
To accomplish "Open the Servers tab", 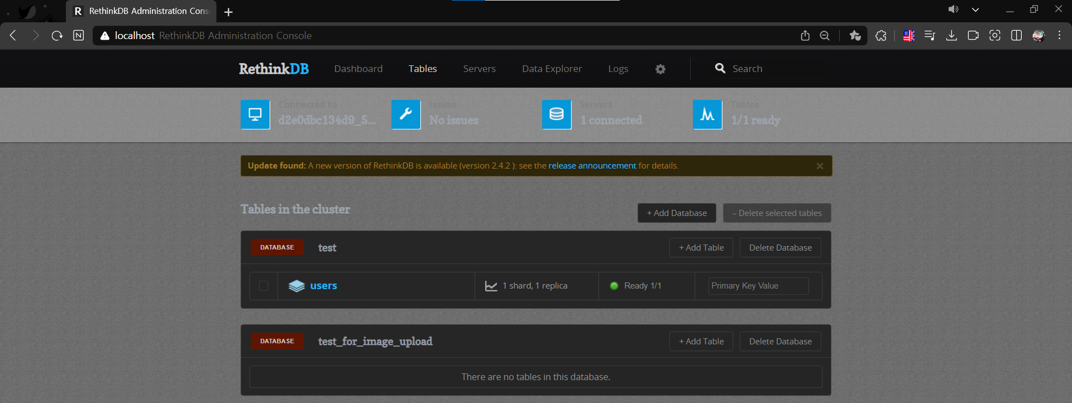I will tap(480, 69).
